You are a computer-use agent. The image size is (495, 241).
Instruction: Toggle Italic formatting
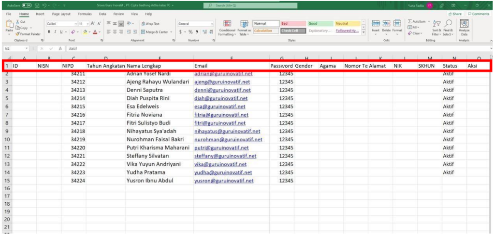point(55,32)
